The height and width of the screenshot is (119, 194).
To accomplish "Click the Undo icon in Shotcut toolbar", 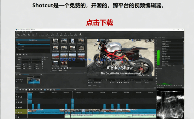I will click(33, 35).
